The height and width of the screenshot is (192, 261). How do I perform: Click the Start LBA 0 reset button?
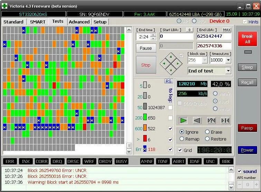click(x=190, y=30)
